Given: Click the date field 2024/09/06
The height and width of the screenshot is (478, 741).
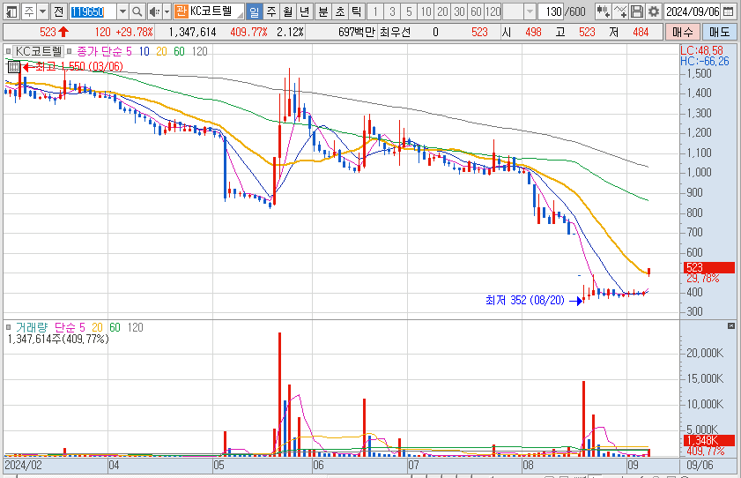Looking at the screenshot, I should [693, 11].
